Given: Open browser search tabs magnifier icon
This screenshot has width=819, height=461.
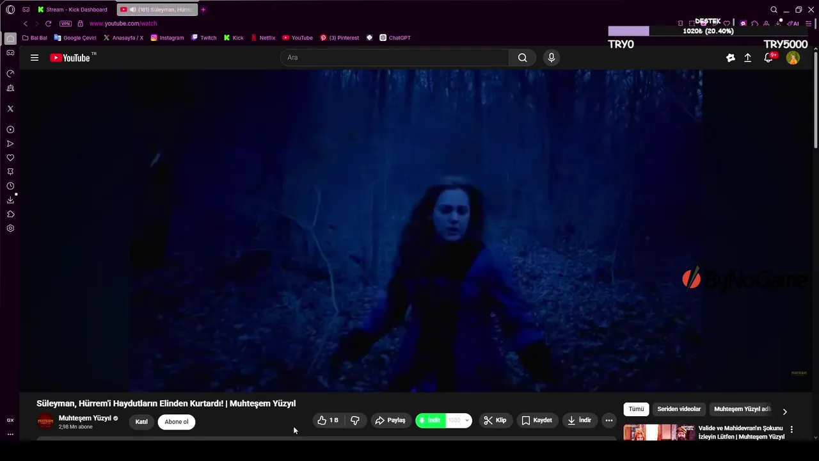Looking at the screenshot, I should pos(774,10).
